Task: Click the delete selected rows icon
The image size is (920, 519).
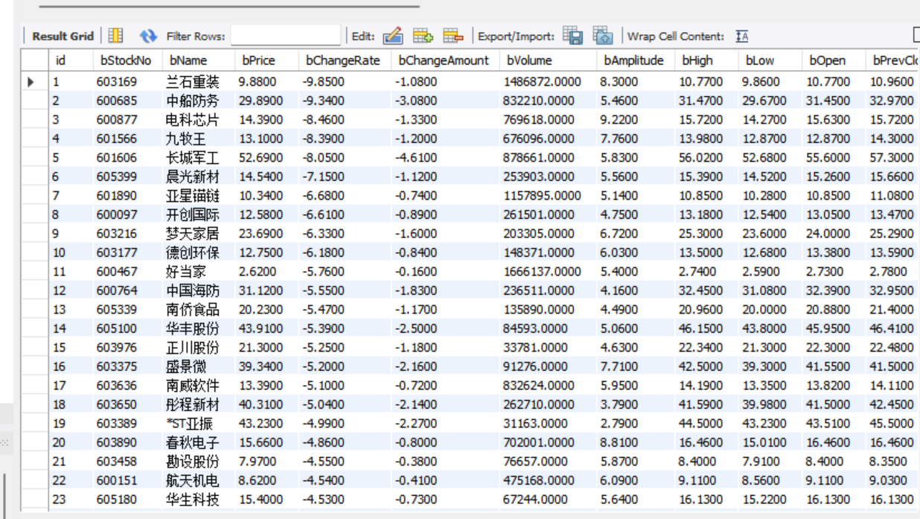Action: (453, 36)
